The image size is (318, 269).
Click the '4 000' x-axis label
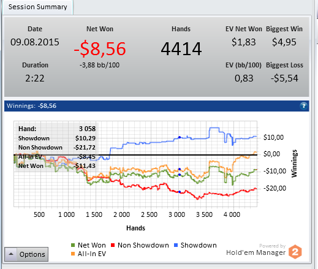232,214
